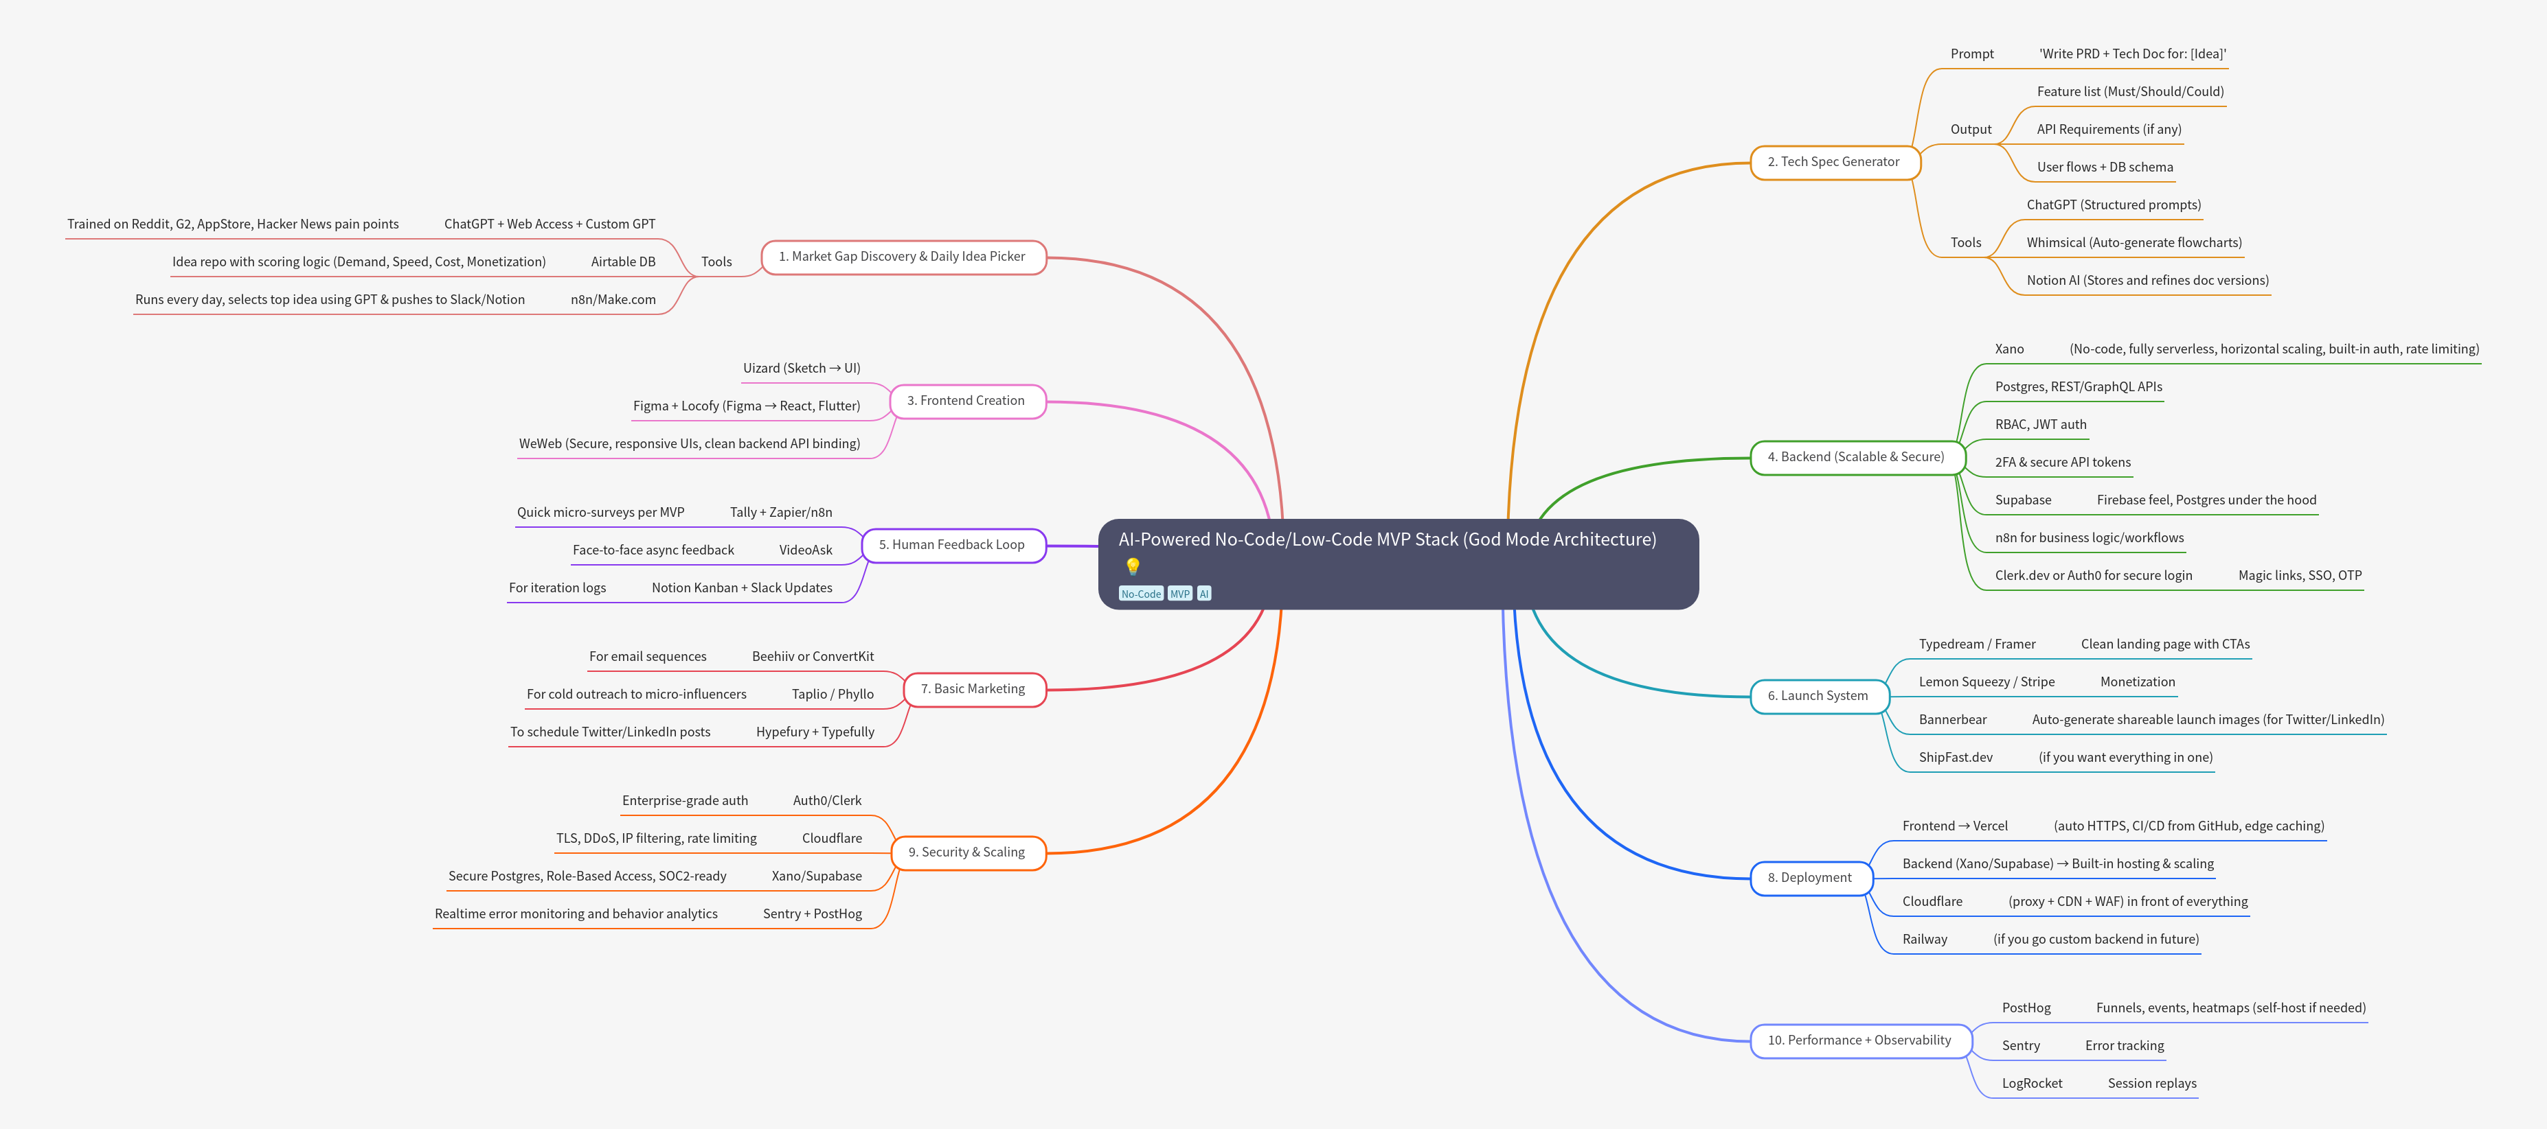Screen dimensions: 2547x1129
Task: Click the 'VideoAsk' leaf
Action: (x=806, y=550)
